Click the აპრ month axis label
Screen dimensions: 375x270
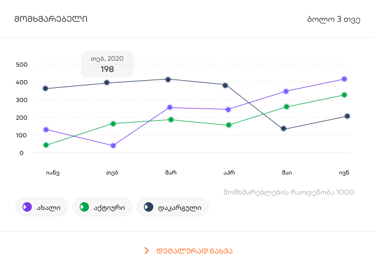point(229,172)
